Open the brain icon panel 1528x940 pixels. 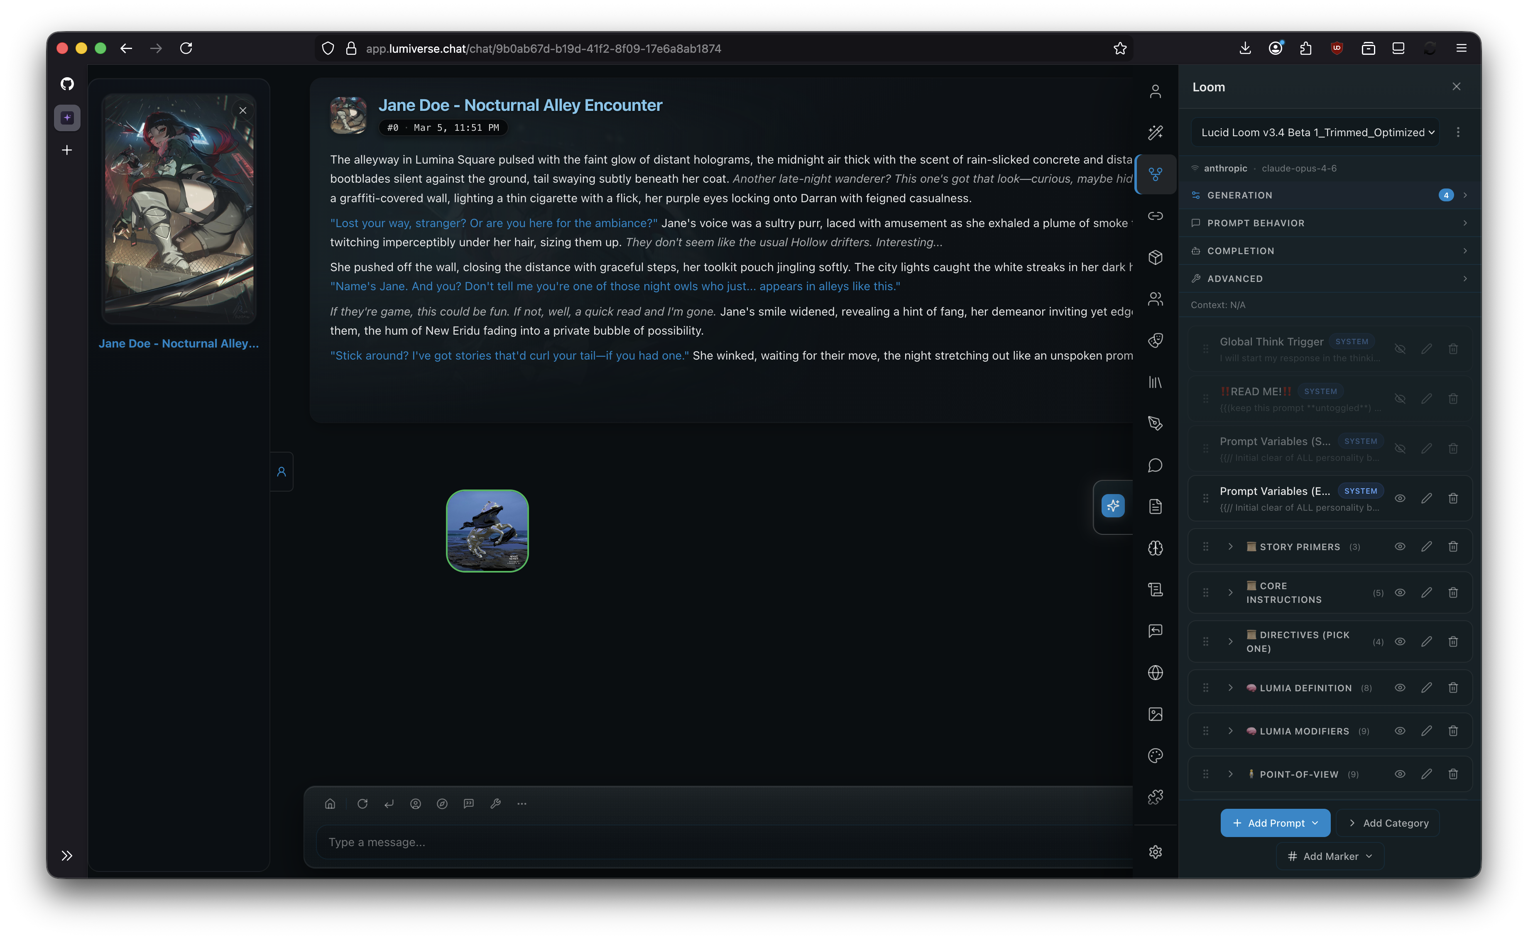point(1155,548)
